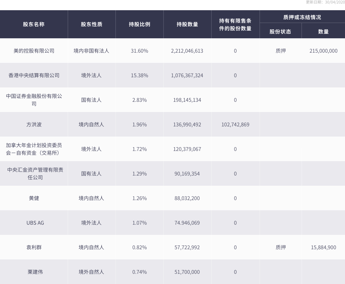Click the 股东性质 column header

coord(92,24)
